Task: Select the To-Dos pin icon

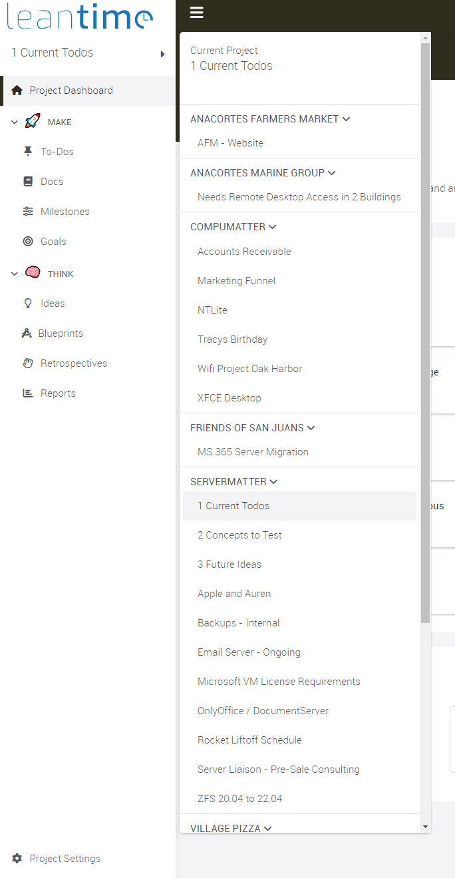Action: point(28,151)
